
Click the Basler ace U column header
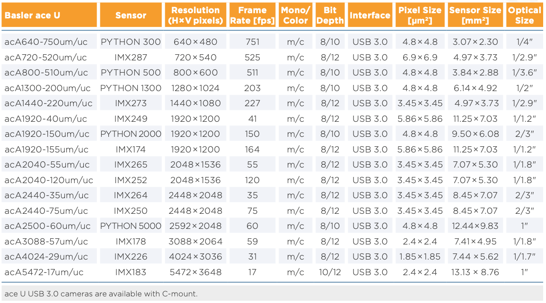pos(32,16)
